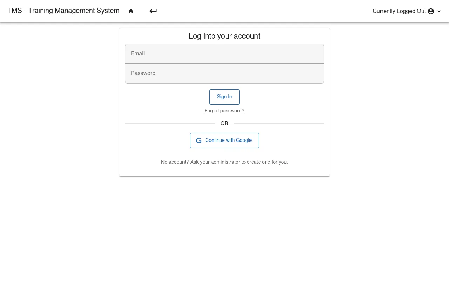Click the Sign In button
The image size is (449, 281).
[224, 97]
